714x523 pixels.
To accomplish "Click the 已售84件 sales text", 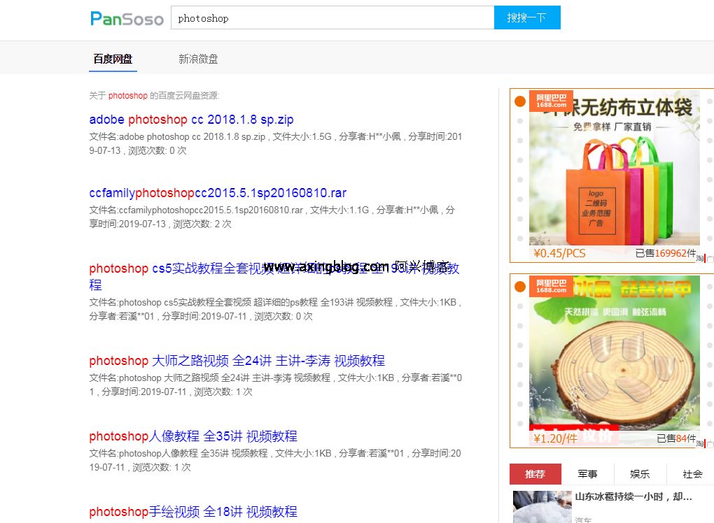I will tap(676, 438).
